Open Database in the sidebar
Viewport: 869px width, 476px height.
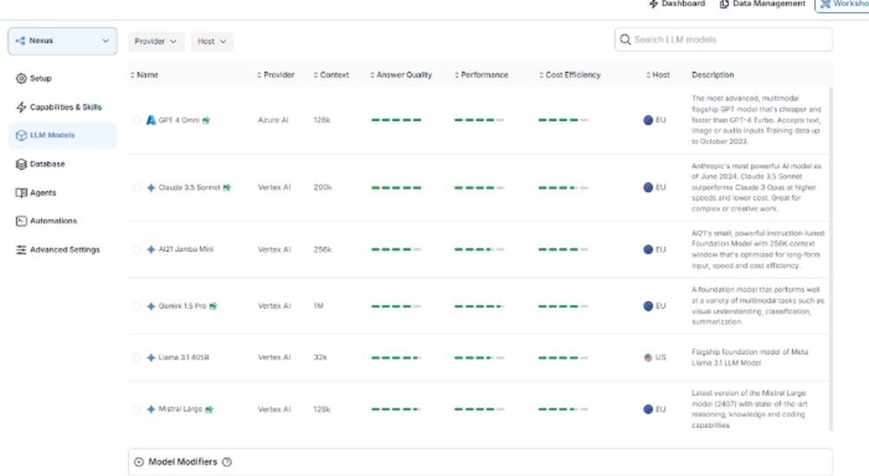coord(62,164)
